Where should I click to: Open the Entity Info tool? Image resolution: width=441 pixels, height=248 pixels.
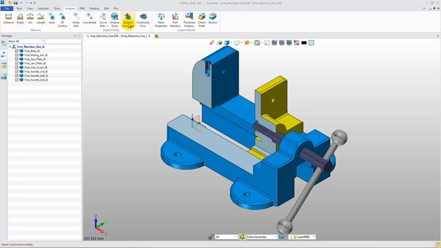pos(76,20)
